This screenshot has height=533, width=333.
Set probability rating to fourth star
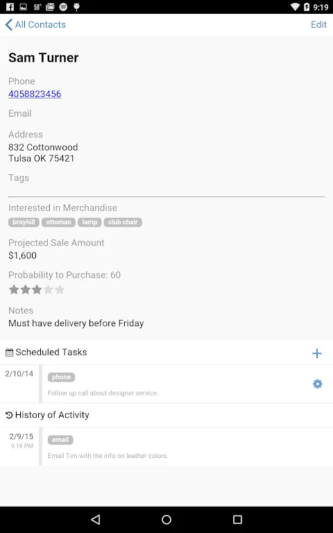[x=49, y=289]
